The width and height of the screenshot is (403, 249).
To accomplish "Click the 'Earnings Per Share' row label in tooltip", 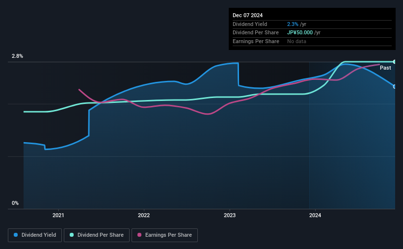I will tap(256, 41).
